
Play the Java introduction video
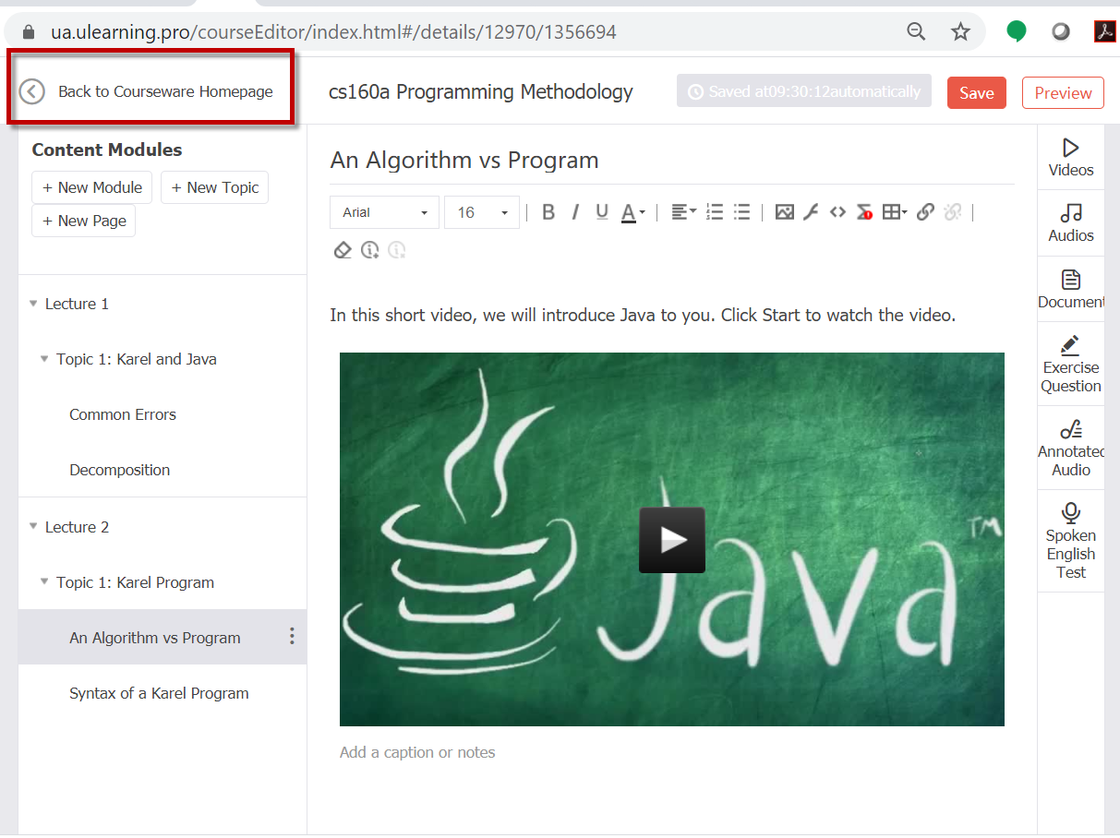tap(672, 540)
